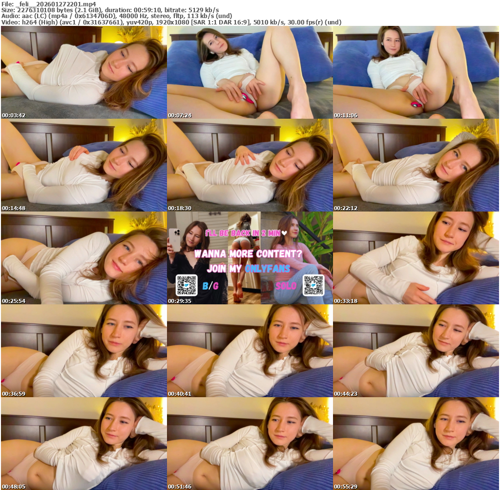Select the frame stamped 00:22:12
The height and width of the screenshot is (490, 500).
tap(416, 165)
